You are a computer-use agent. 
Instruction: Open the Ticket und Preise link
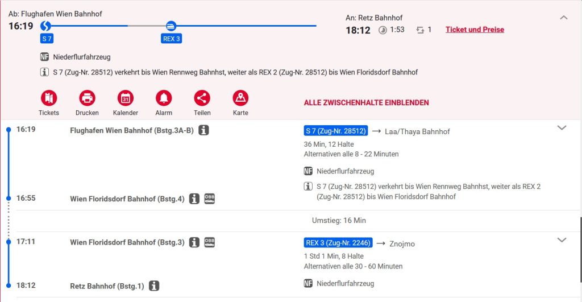475,30
